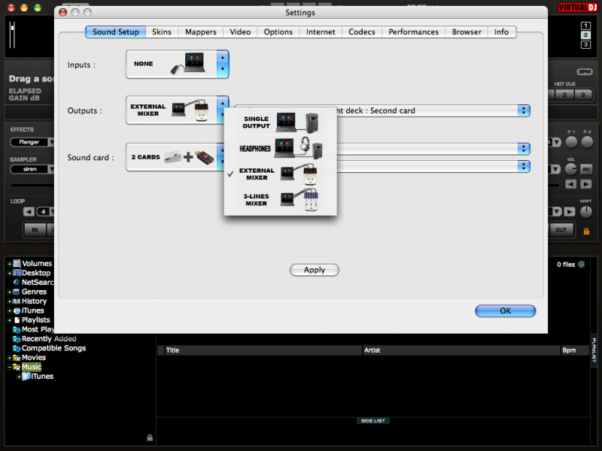
Task: Click the Desktop icon in browser tree
Action: pyautogui.click(x=16, y=273)
